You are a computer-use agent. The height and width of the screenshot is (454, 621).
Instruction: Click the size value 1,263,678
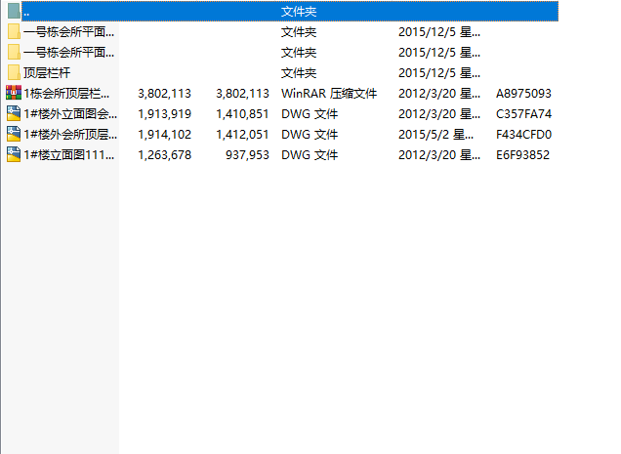[x=165, y=155]
